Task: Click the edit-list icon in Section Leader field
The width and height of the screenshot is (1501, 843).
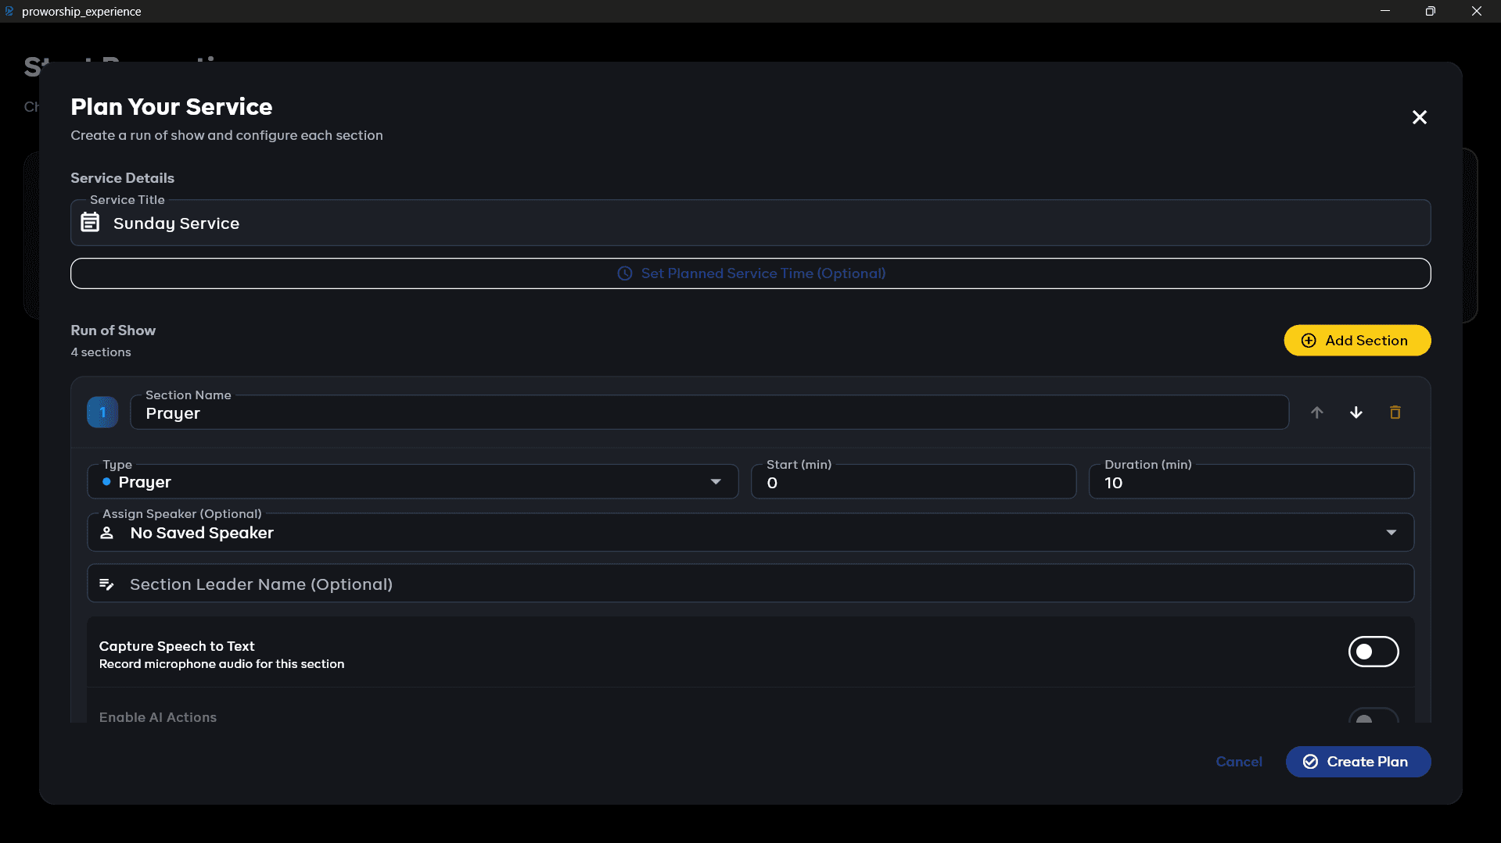Action: [107, 584]
